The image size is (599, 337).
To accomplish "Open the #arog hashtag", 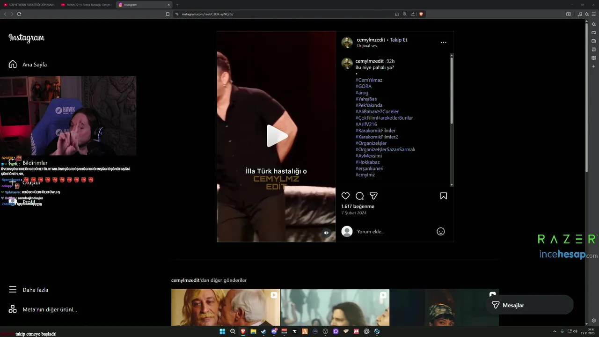I will pyautogui.click(x=362, y=93).
